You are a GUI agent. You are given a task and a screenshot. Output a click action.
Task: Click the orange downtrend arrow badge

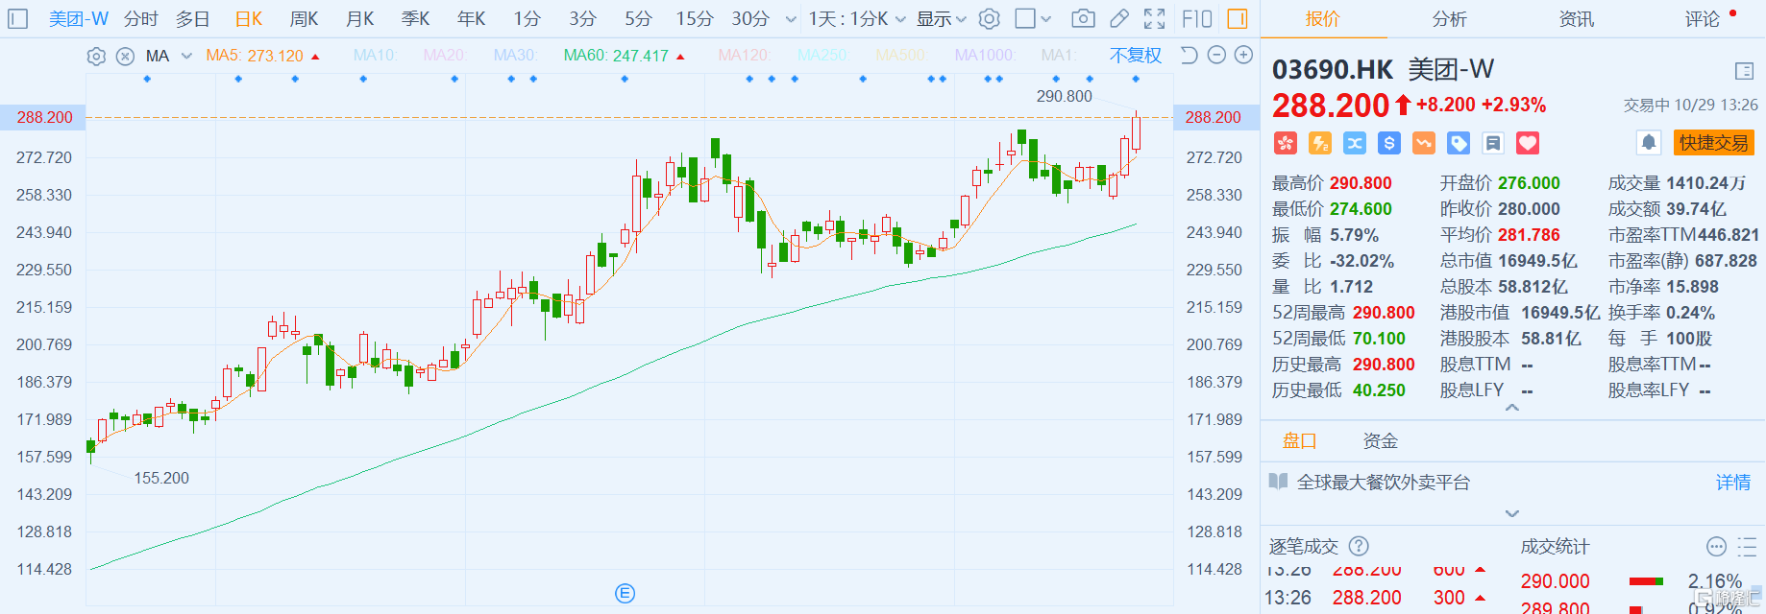[x=1424, y=143]
